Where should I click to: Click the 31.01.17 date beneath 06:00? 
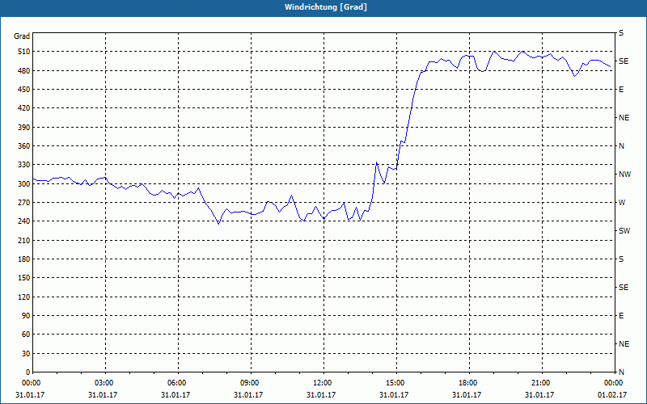click(175, 395)
